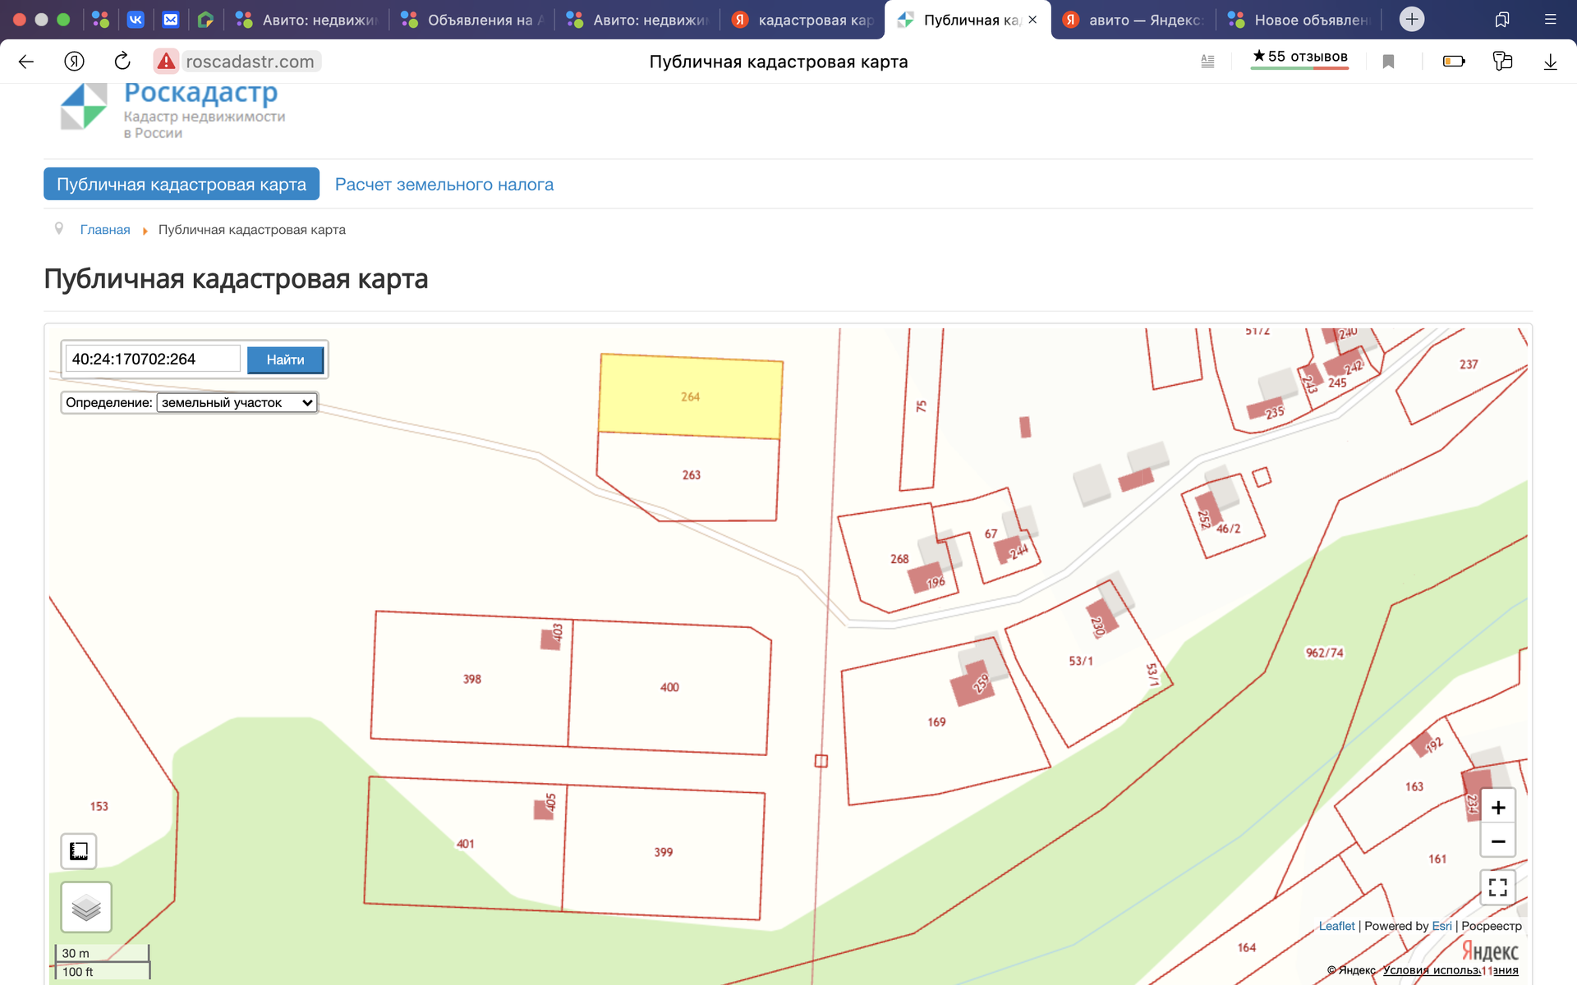Open Расчет земельного налога link
This screenshot has width=1577, height=985.
click(x=444, y=185)
